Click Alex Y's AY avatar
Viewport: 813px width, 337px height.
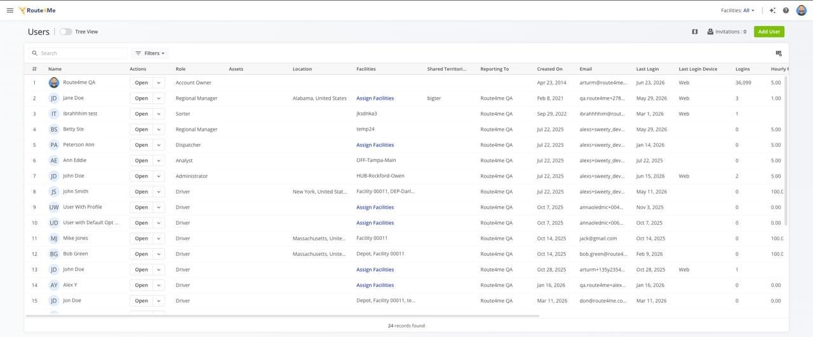(x=54, y=285)
